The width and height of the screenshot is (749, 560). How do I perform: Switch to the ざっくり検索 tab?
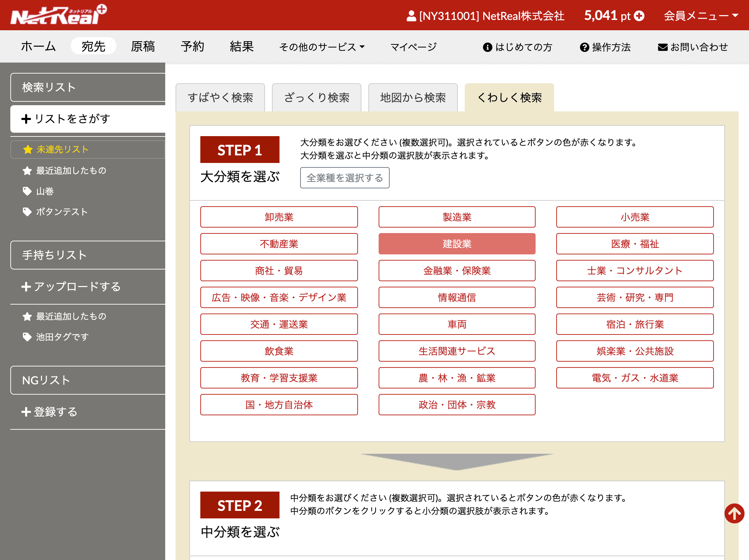pyautogui.click(x=317, y=98)
